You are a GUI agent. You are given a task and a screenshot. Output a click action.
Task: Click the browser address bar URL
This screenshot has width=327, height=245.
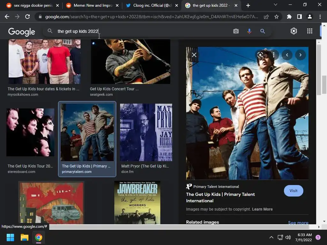pyautogui.click(x=151, y=17)
